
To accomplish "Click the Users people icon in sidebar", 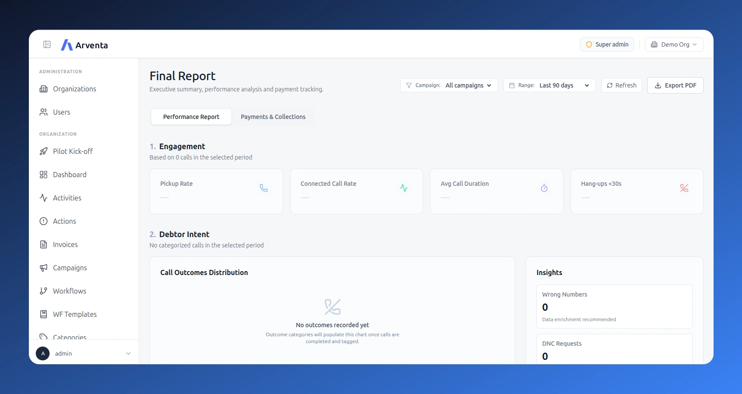I will tap(44, 112).
